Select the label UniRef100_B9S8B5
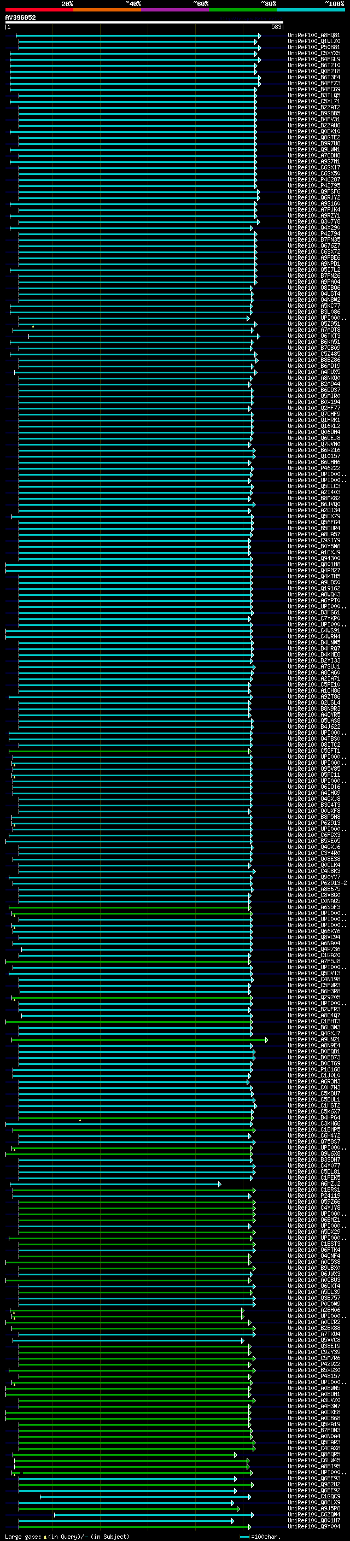Screen dimensions: 350x1541 pyautogui.click(x=314, y=114)
